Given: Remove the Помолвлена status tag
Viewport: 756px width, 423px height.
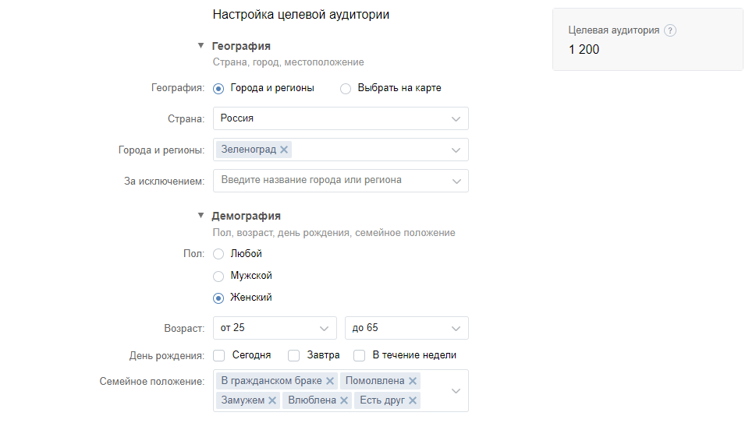Looking at the screenshot, I should (413, 381).
